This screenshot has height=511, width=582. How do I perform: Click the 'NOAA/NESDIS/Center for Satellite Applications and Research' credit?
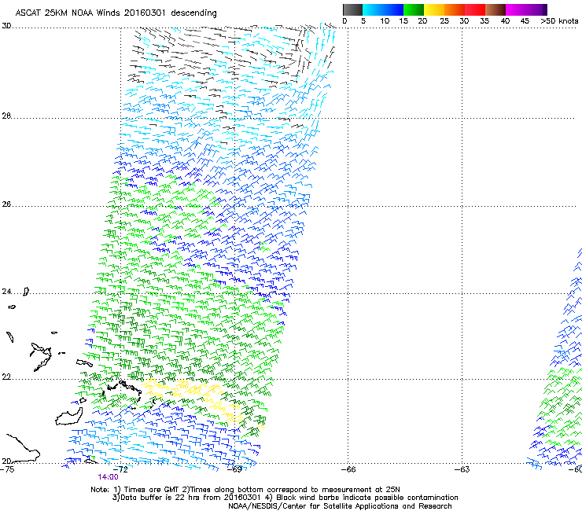pos(340,506)
